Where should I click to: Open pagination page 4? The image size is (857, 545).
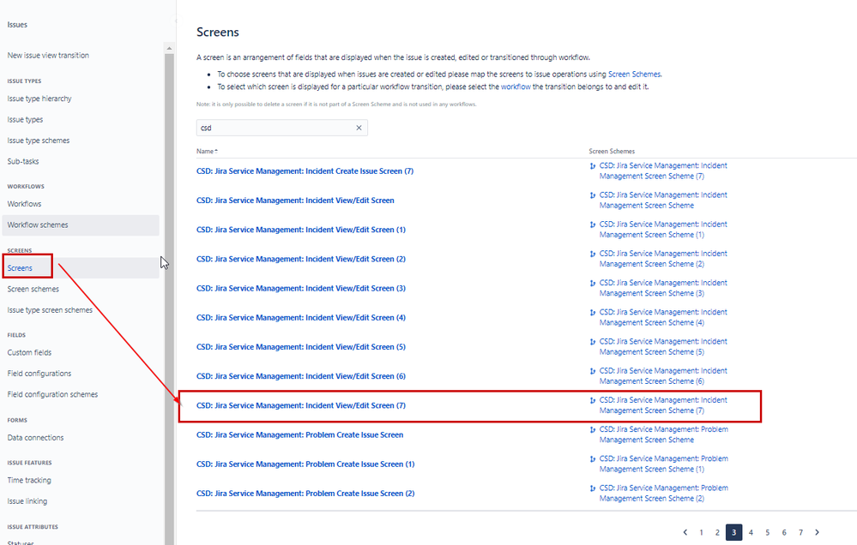pyautogui.click(x=751, y=532)
